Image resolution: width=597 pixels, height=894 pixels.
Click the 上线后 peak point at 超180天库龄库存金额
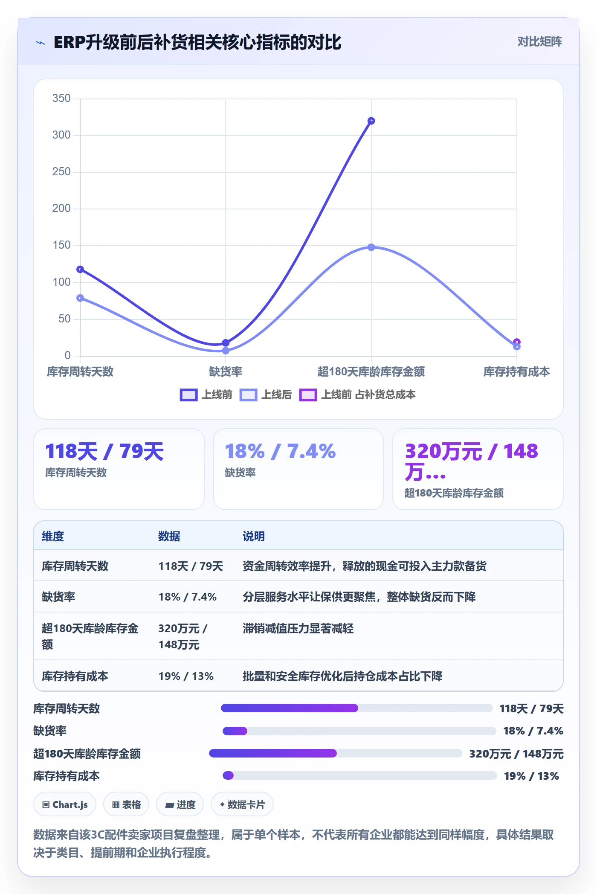(371, 247)
